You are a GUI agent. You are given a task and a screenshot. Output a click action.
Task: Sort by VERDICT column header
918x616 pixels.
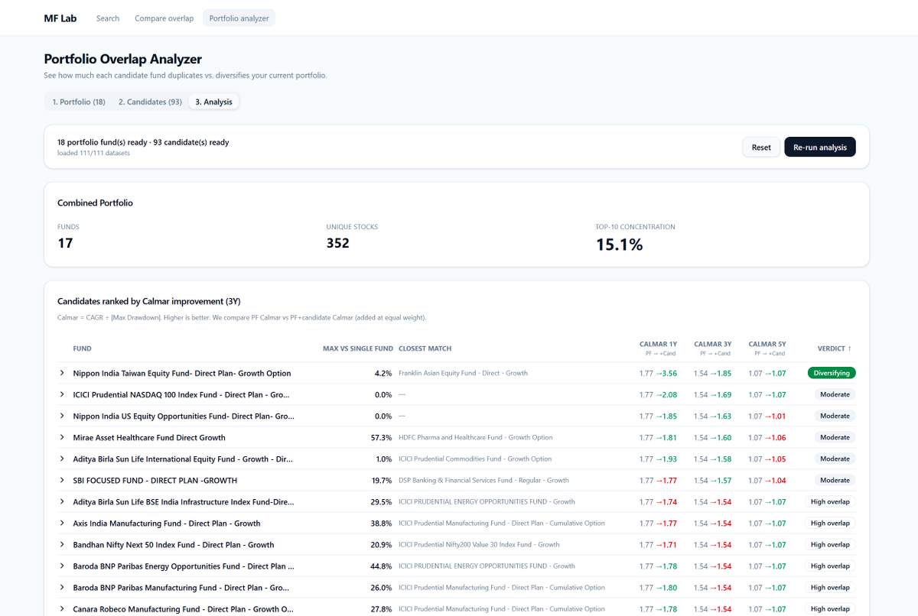tap(834, 349)
